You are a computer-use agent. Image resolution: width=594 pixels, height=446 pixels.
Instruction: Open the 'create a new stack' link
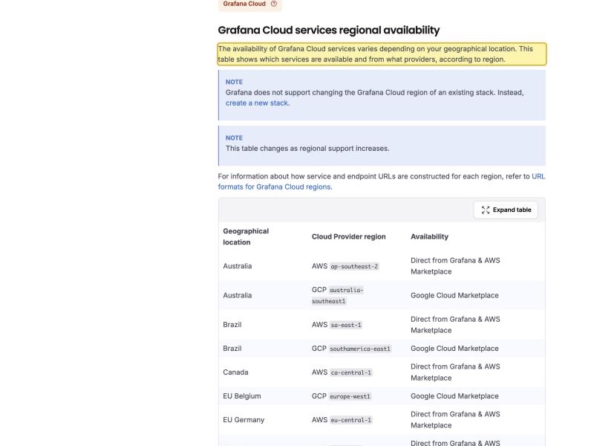point(257,103)
